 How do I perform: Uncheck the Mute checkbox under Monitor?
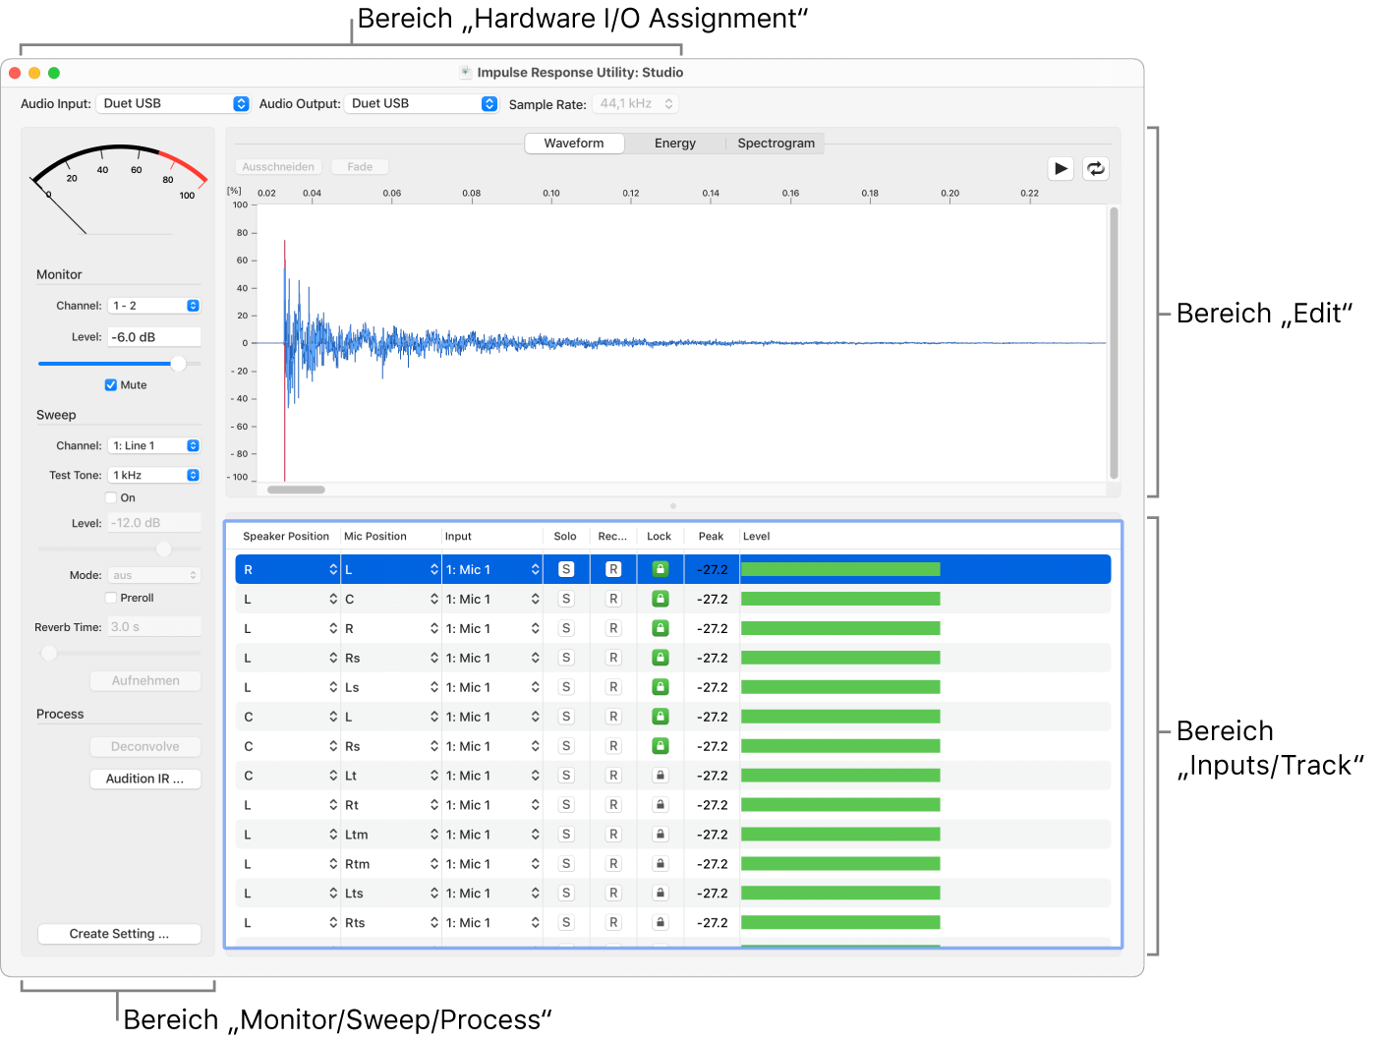pos(111,385)
